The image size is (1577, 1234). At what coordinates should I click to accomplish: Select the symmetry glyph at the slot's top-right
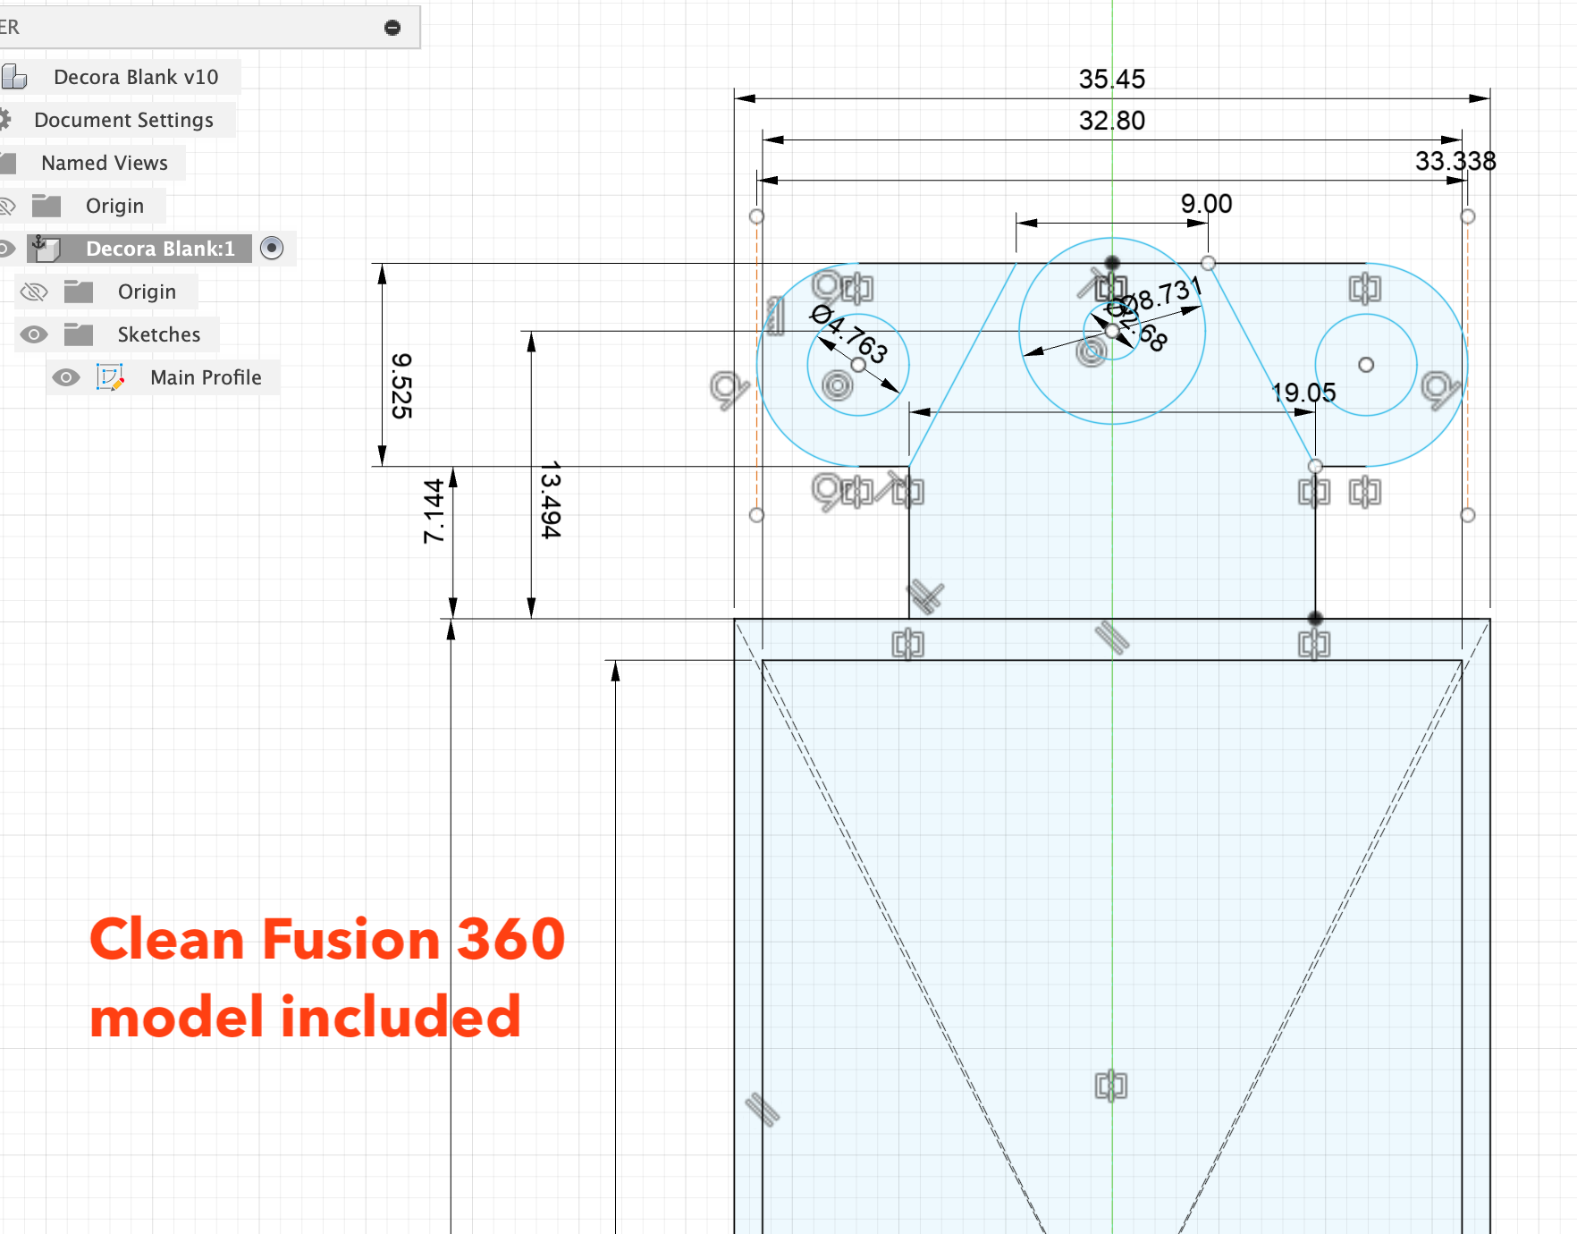(1365, 289)
